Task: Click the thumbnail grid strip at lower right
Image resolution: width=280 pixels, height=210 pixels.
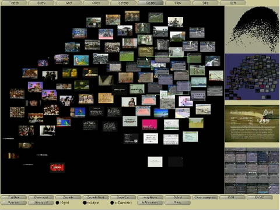Action: click(x=252, y=170)
